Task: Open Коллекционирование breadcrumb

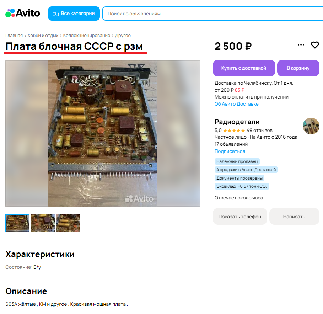Action: tap(86, 36)
